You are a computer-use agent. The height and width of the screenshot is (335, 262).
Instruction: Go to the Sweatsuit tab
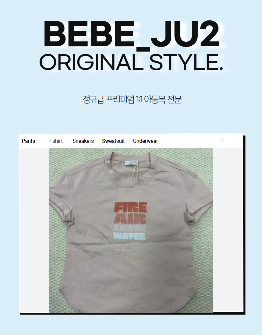(x=113, y=141)
